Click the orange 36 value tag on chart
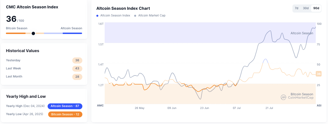This screenshot has height=124, width=328. 318,74
